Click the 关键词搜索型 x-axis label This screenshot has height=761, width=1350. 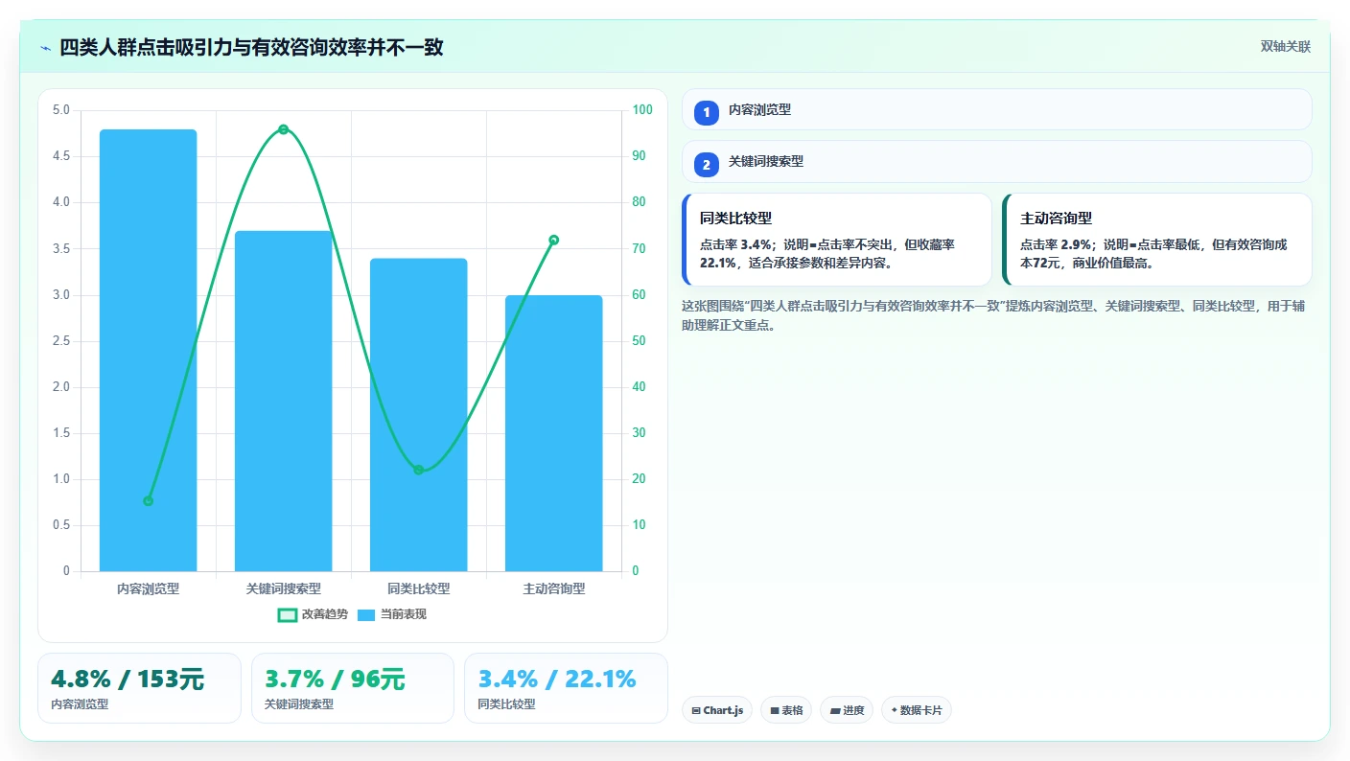[x=284, y=588]
